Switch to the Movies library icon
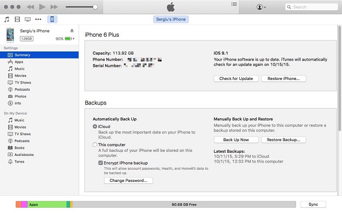Viewport: 342px width, 213px height. (x=17, y=19)
